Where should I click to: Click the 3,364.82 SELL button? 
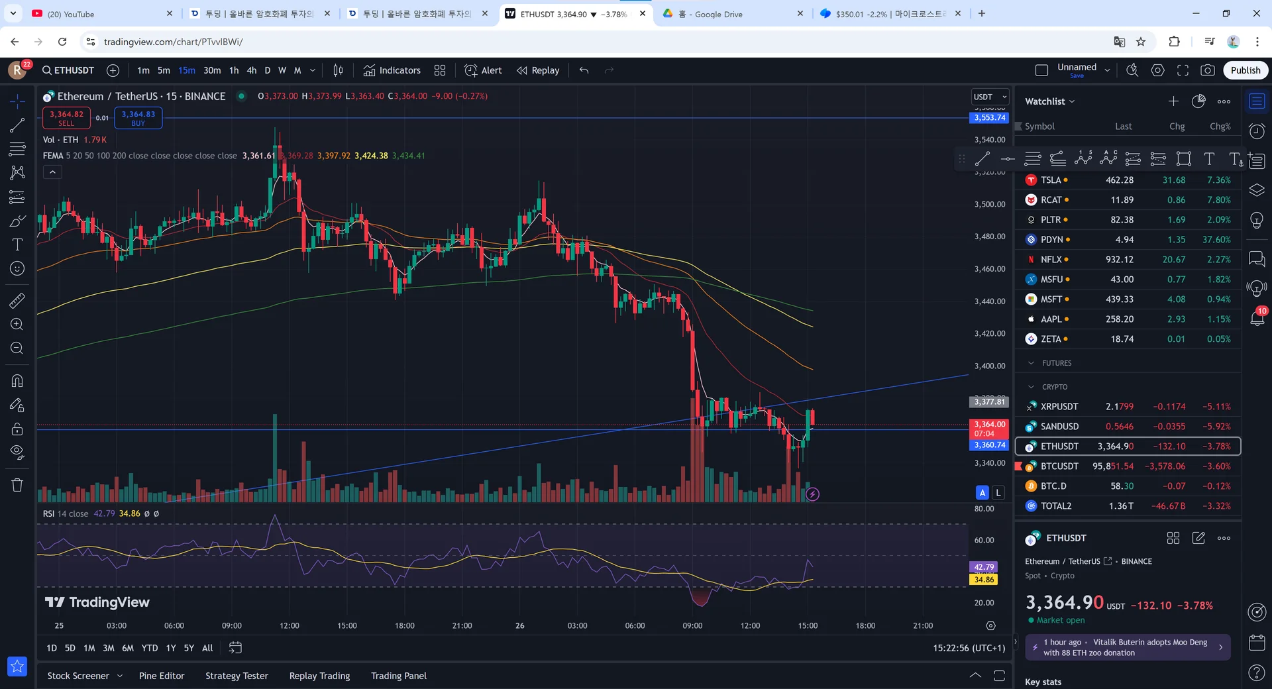tap(66, 118)
